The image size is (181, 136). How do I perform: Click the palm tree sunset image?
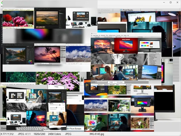(47, 54)
